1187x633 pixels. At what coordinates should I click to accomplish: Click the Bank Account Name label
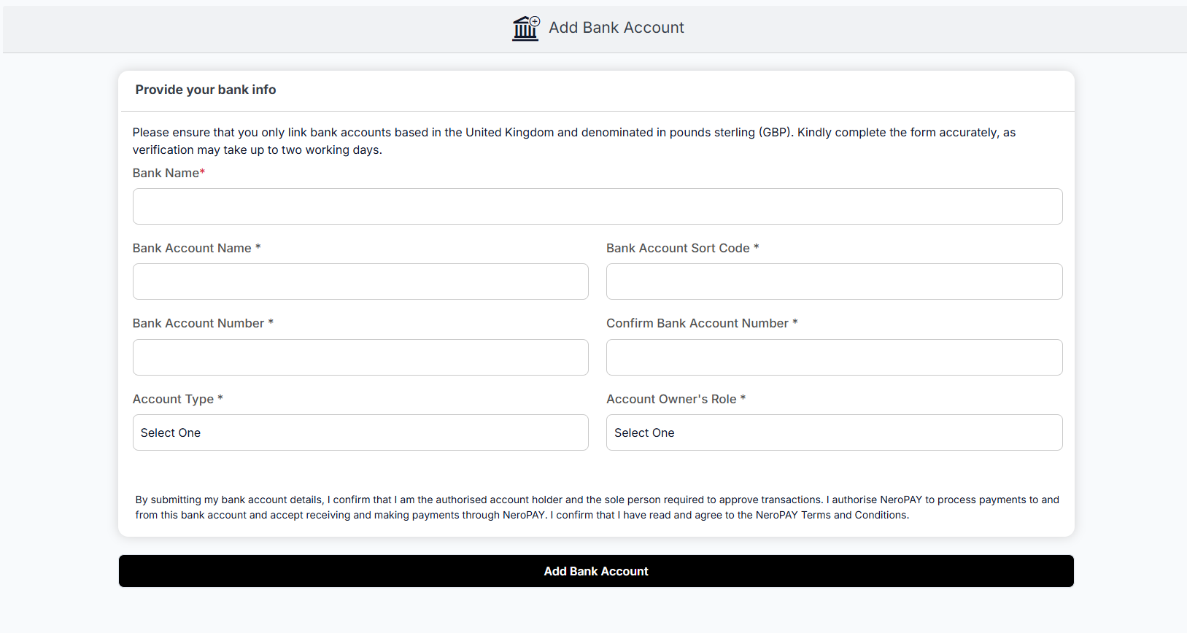tap(196, 248)
